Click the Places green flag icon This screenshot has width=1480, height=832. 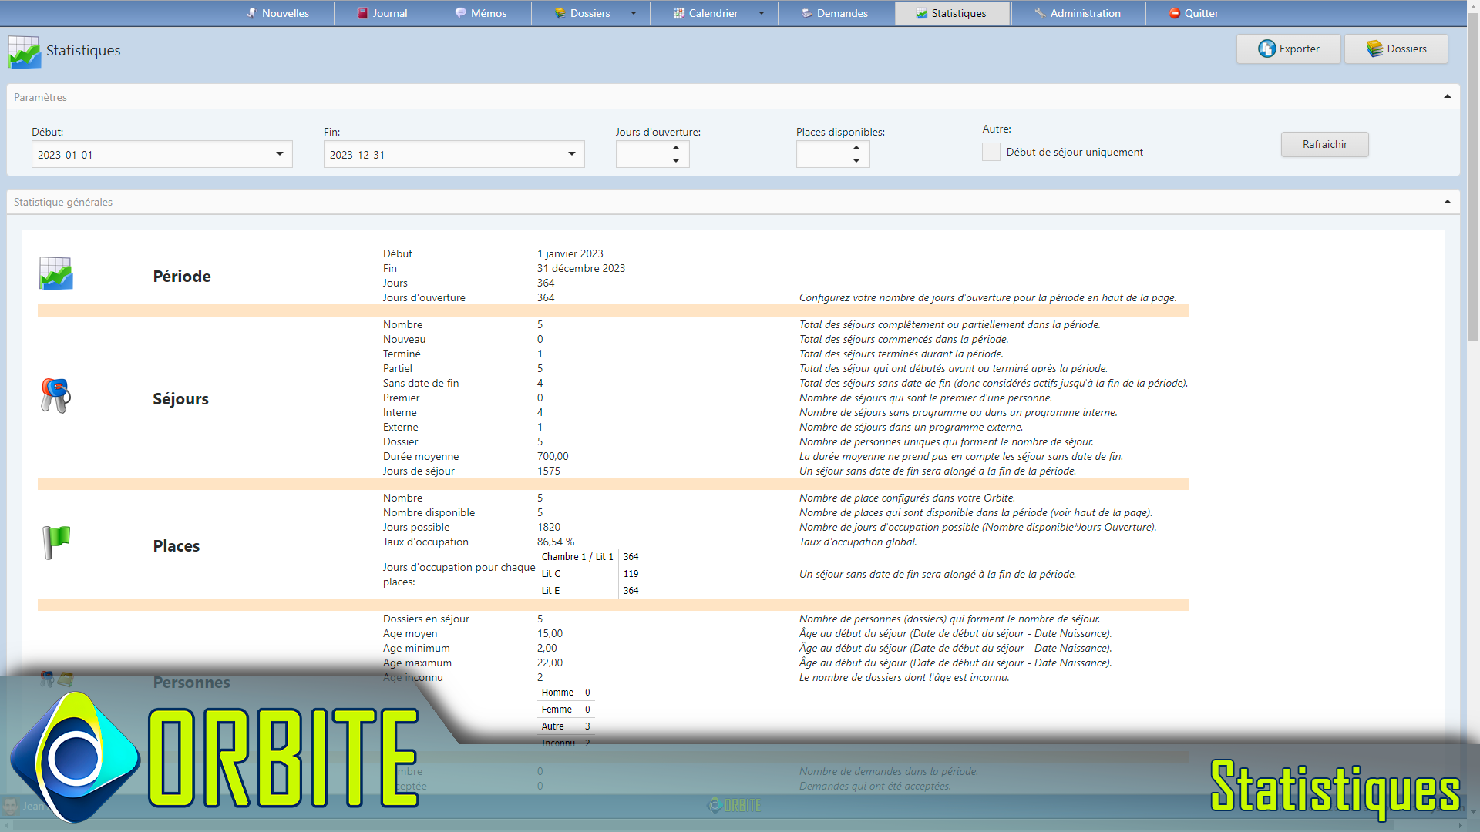click(x=56, y=542)
